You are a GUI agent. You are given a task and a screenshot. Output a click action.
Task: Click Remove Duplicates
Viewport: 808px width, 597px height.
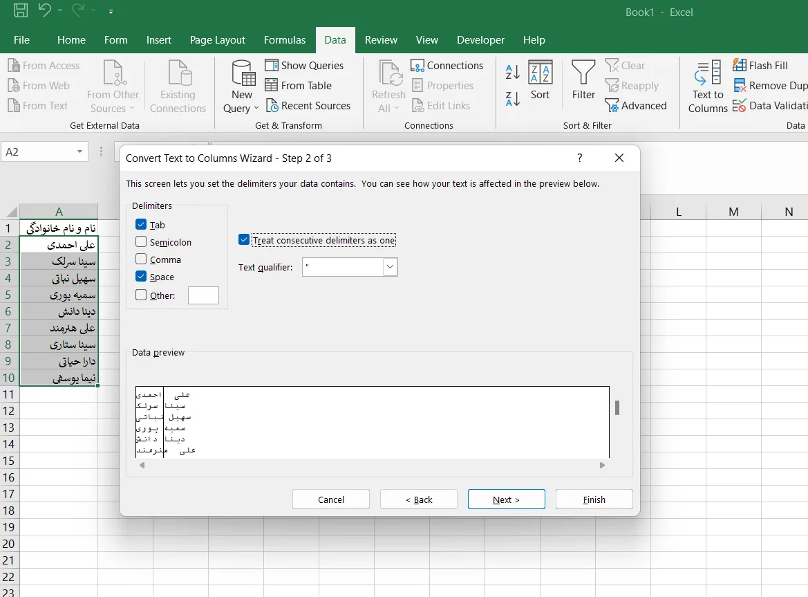[770, 86]
